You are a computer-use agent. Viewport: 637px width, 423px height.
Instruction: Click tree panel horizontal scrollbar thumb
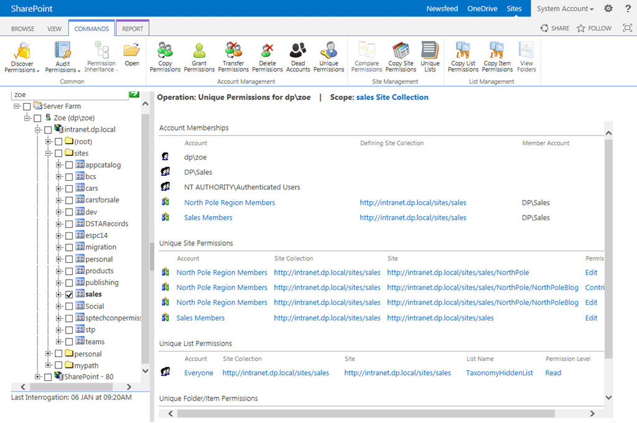point(72,387)
